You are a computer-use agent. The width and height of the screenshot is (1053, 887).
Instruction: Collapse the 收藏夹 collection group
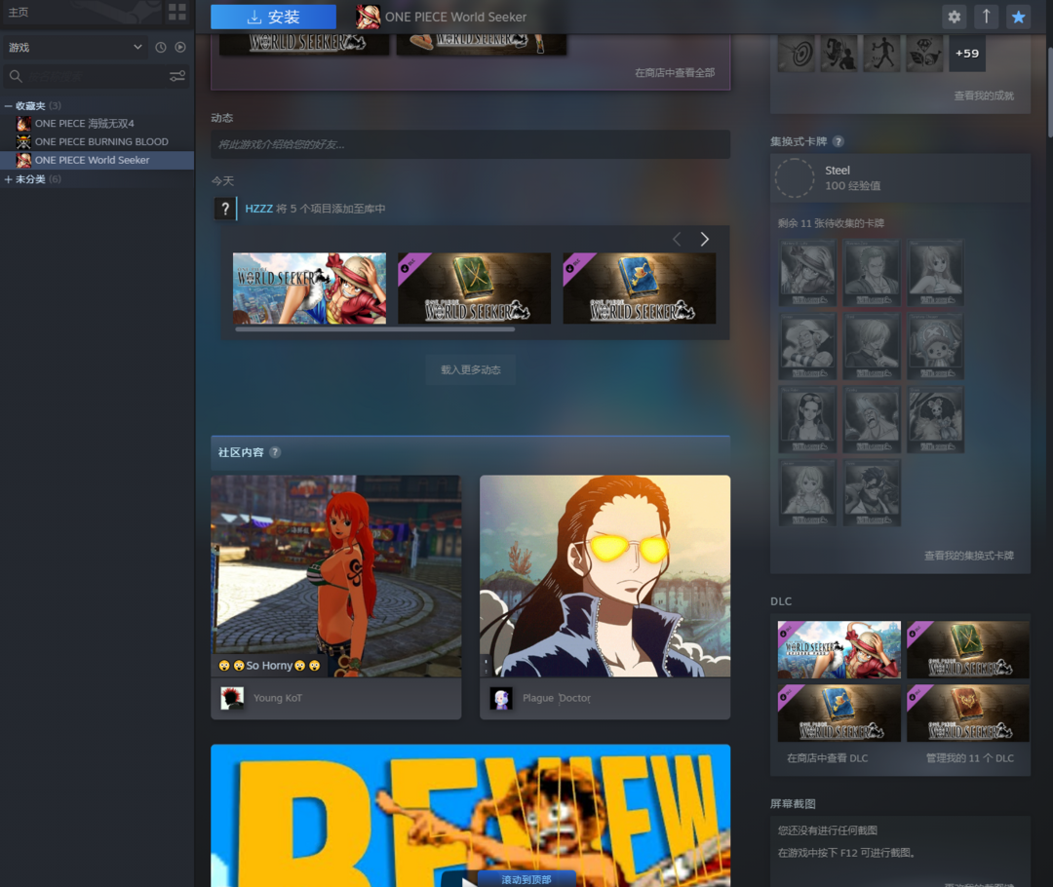[x=9, y=105]
